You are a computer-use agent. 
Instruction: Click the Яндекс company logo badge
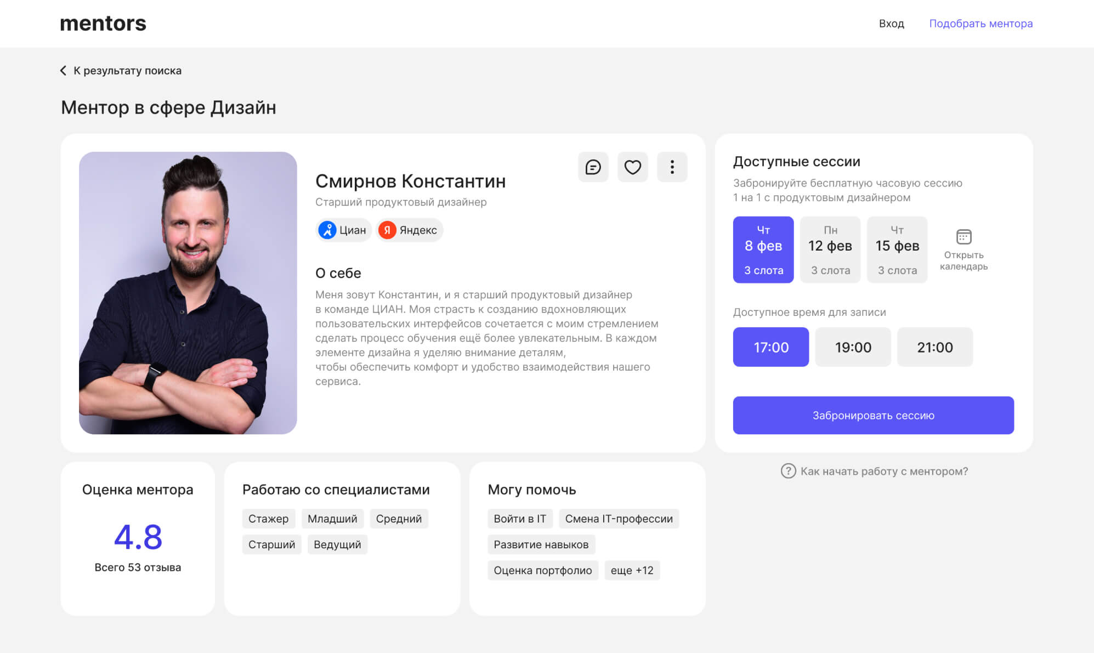(387, 230)
